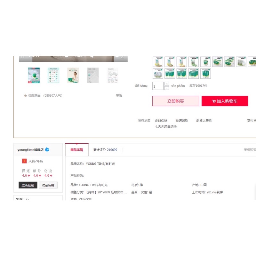Image resolution: width=256 pixels, height=256 pixels.
Task: Pick the last variant swatch in second row
Action: [205, 74]
